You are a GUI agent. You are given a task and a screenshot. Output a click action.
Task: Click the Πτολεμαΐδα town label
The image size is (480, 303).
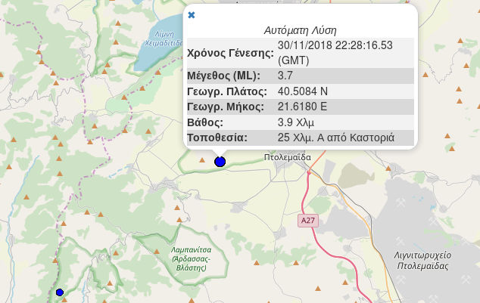click(288, 156)
